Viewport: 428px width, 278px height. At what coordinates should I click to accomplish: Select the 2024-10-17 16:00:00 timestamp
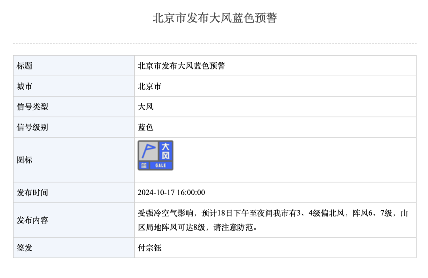click(x=171, y=193)
